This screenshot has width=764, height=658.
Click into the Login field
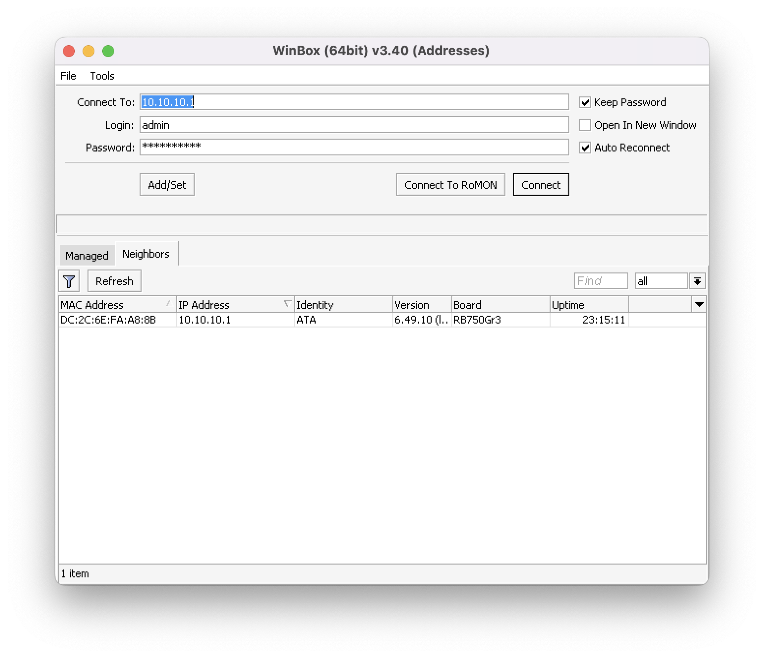point(354,124)
